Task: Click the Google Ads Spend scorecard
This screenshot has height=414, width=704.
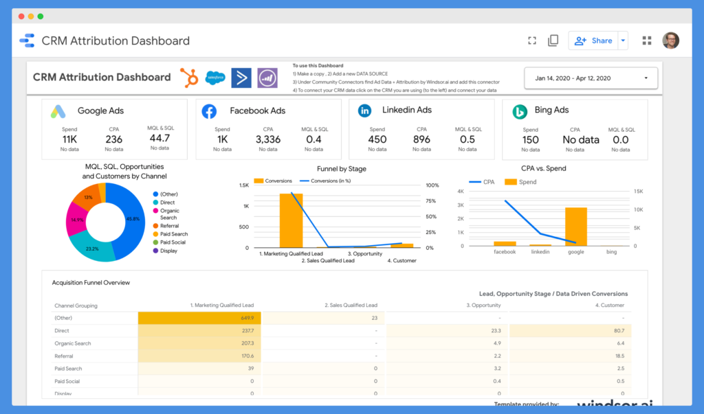Action: tap(69, 138)
